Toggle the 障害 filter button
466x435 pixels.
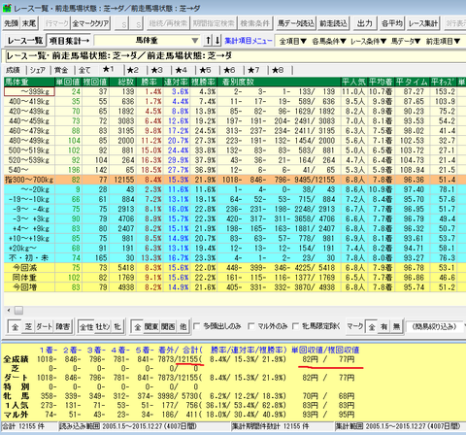coord(63,327)
